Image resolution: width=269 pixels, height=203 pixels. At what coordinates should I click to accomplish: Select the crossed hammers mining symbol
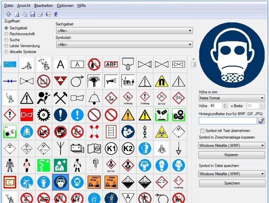coord(60,98)
